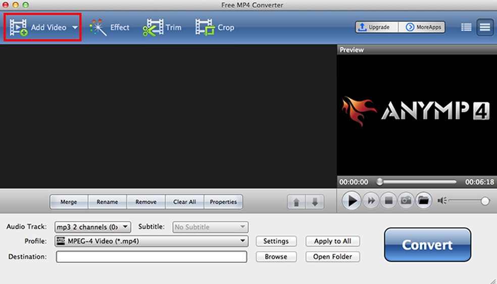Merge selected videos
Viewport: 497px width, 284px height.
coord(69,202)
